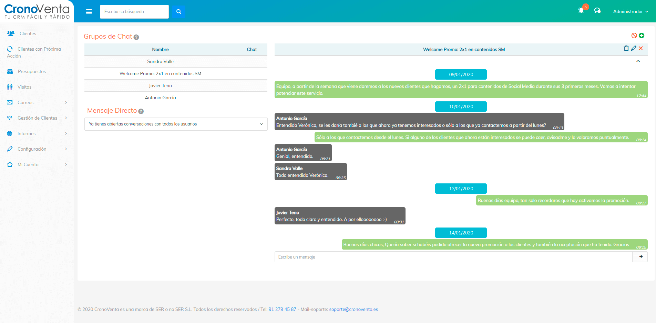This screenshot has height=323, width=656.
Task: Expand the Gestión de Clientes chevron
Action: click(x=66, y=118)
